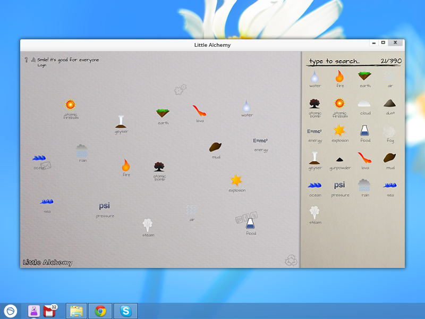The width and height of the screenshot is (425, 319).
Task: Choose explosion in the library panel
Action: (x=340, y=133)
